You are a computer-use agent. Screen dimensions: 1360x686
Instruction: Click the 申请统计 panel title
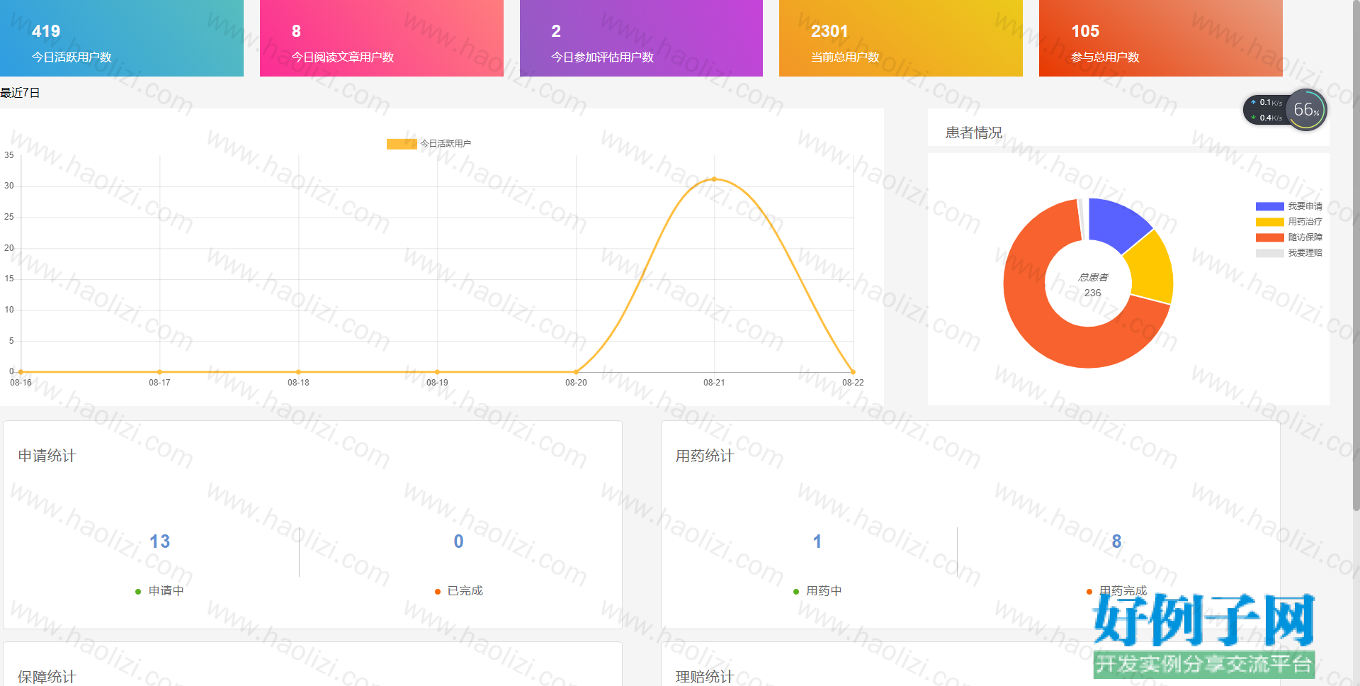[x=47, y=456]
